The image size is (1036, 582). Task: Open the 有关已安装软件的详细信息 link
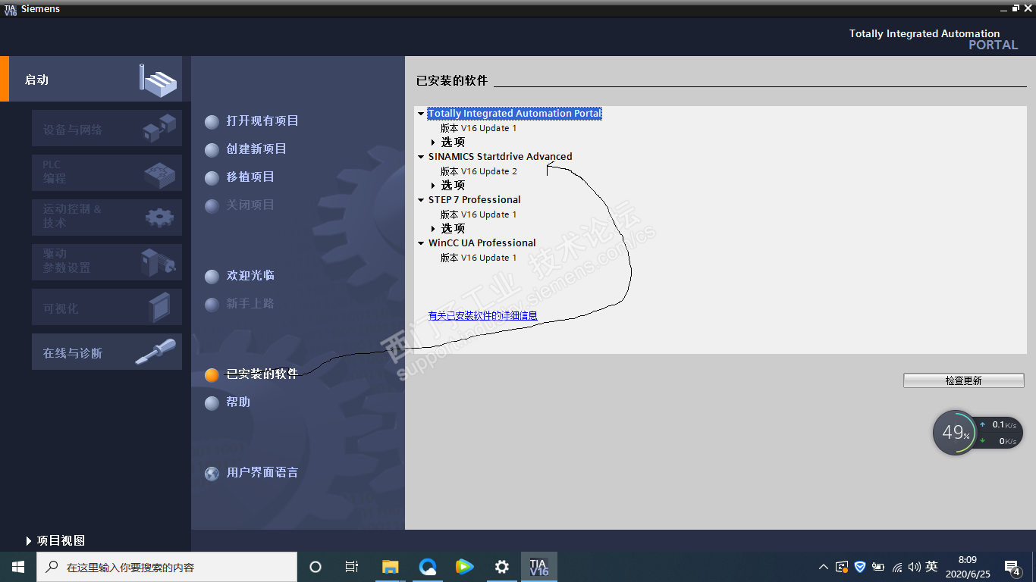click(x=483, y=315)
